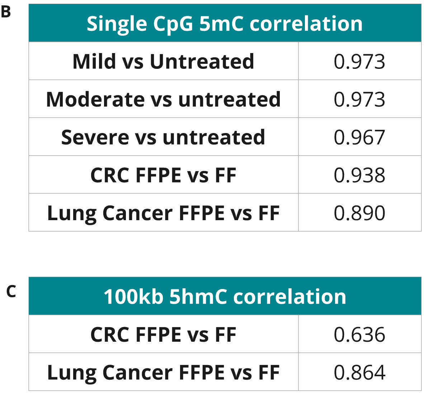Screen dimensions: 424x393
Task: Click the panel label letter C
Action: point(11,291)
